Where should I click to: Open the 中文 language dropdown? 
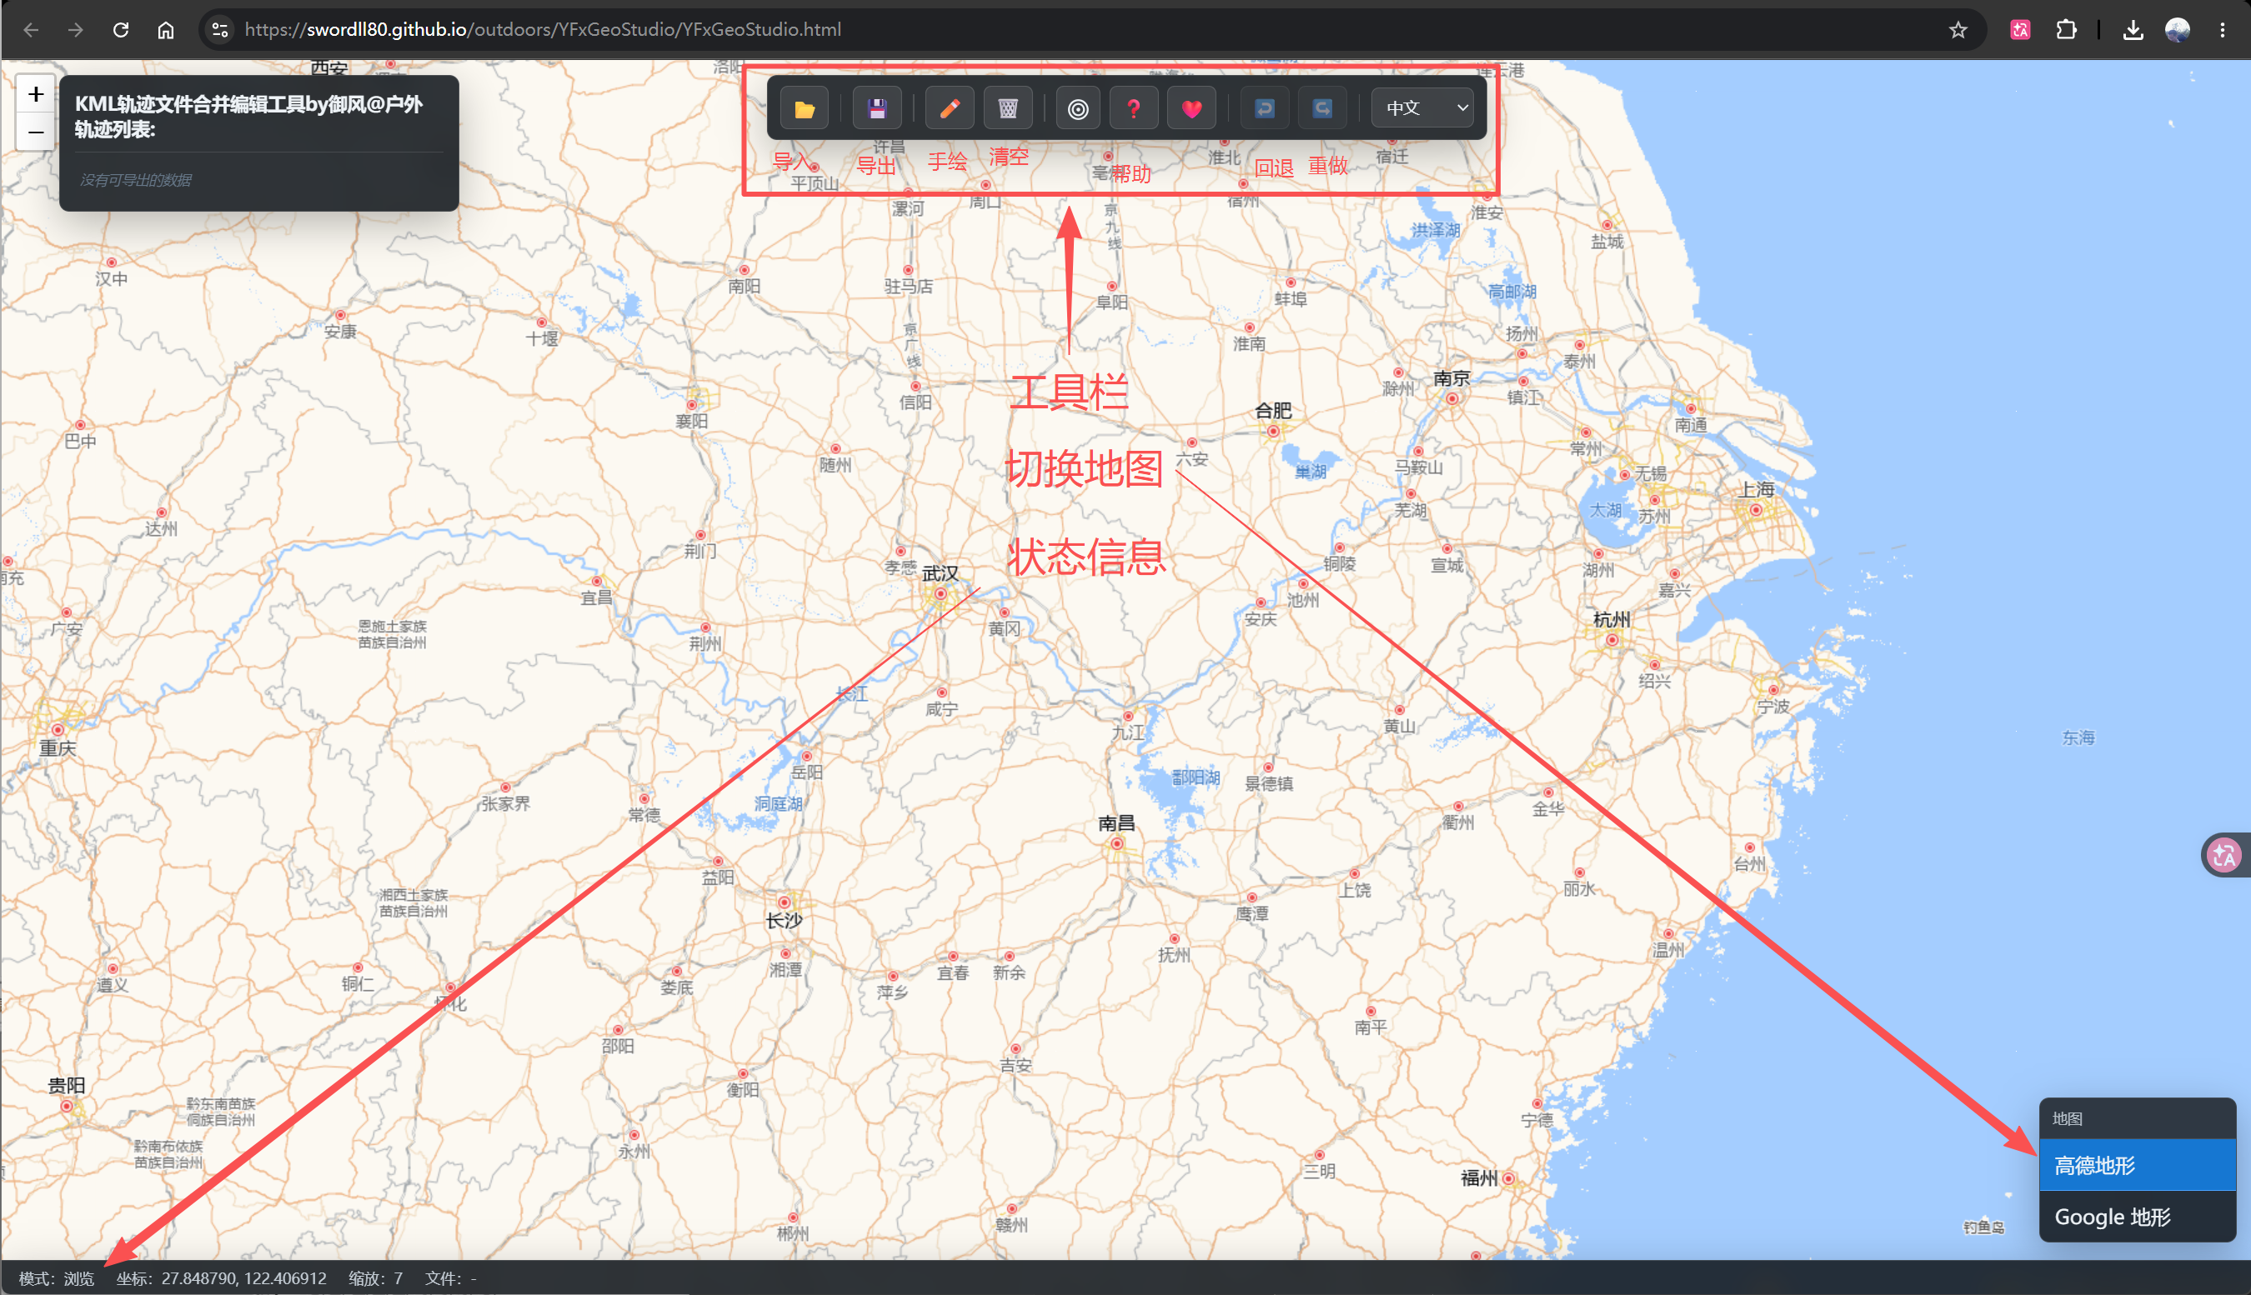click(1421, 108)
